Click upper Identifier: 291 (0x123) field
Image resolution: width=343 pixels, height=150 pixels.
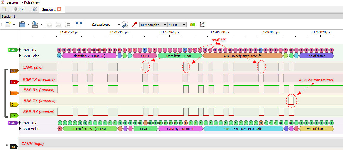89,56
